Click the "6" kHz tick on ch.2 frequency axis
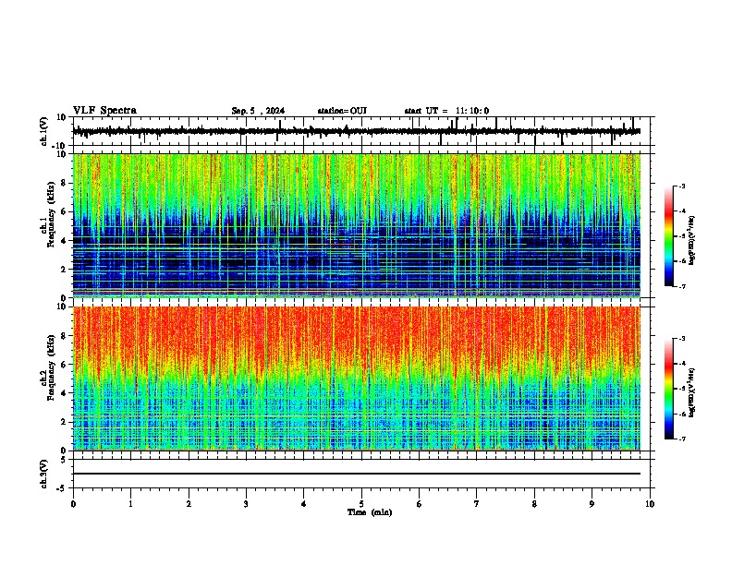This screenshot has width=732, height=565. (x=65, y=364)
